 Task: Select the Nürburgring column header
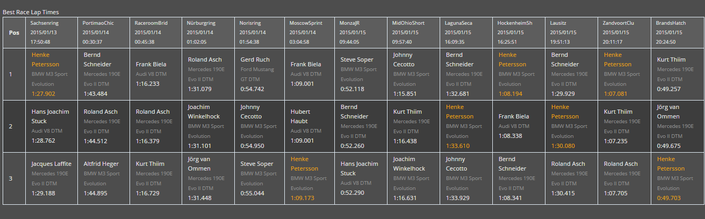click(202, 23)
